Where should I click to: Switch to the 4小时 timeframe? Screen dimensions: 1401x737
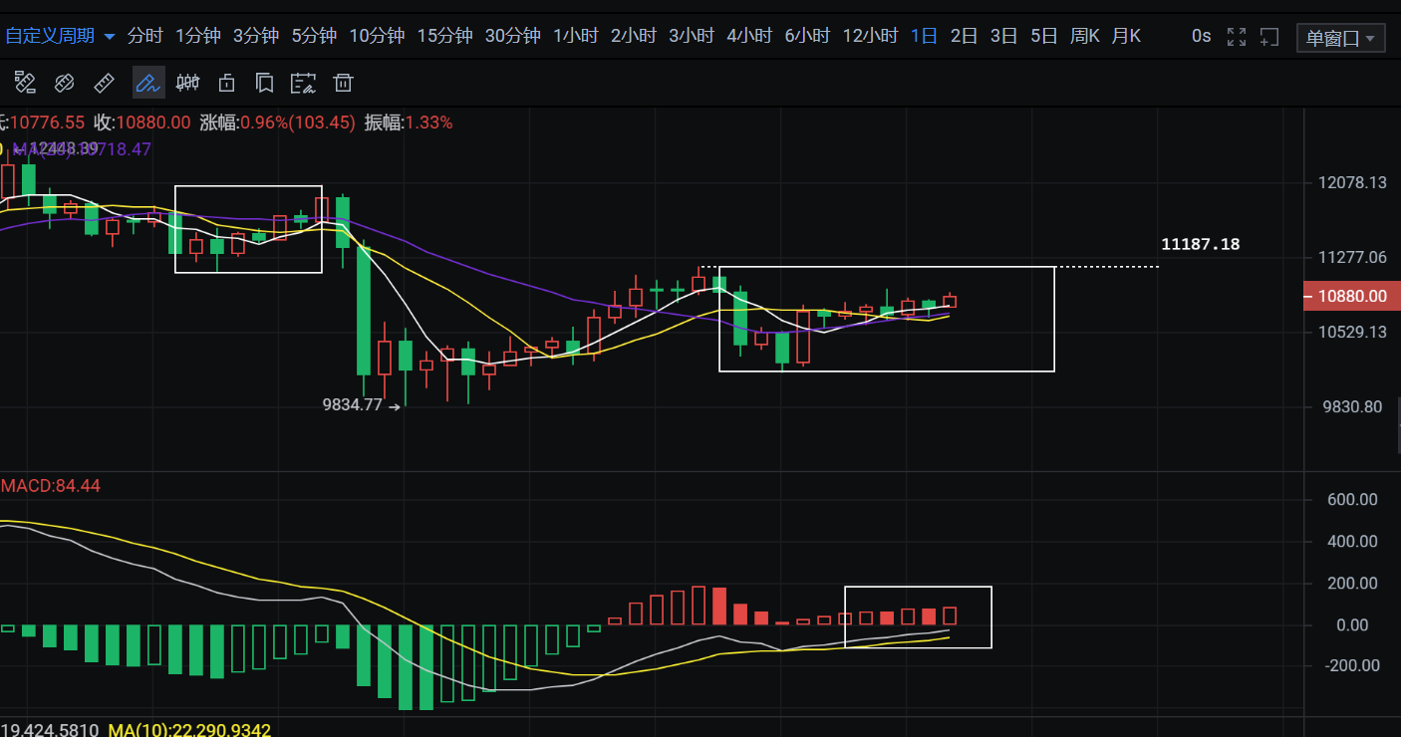click(749, 36)
